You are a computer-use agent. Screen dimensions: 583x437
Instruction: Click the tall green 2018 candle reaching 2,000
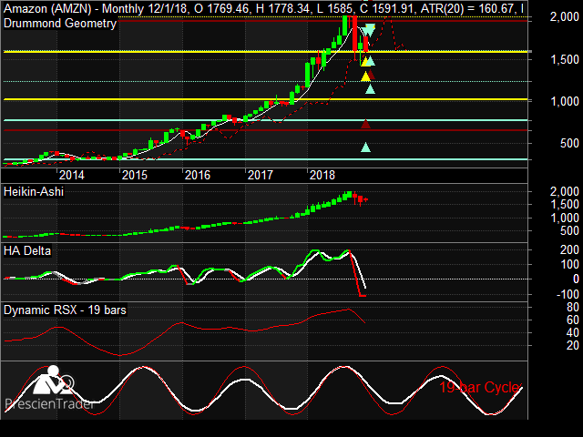(x=345, y=25)
